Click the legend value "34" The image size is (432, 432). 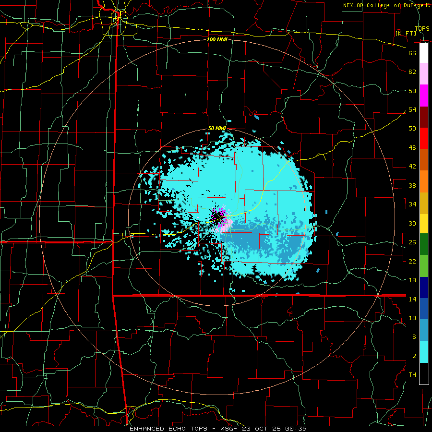click(x=412, y=204)
